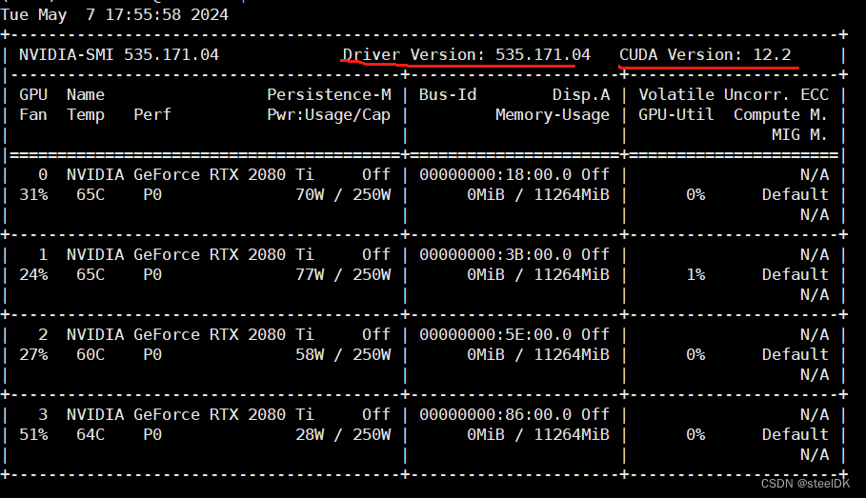Click the 'Memory-Usage' column header
The image size is (866, 498).
click(553, 115)
